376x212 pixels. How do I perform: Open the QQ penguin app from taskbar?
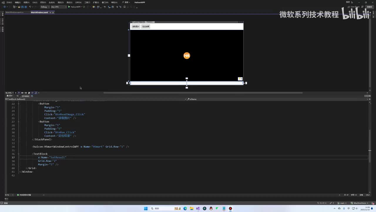pyautogui.click(x=211, y=208)
